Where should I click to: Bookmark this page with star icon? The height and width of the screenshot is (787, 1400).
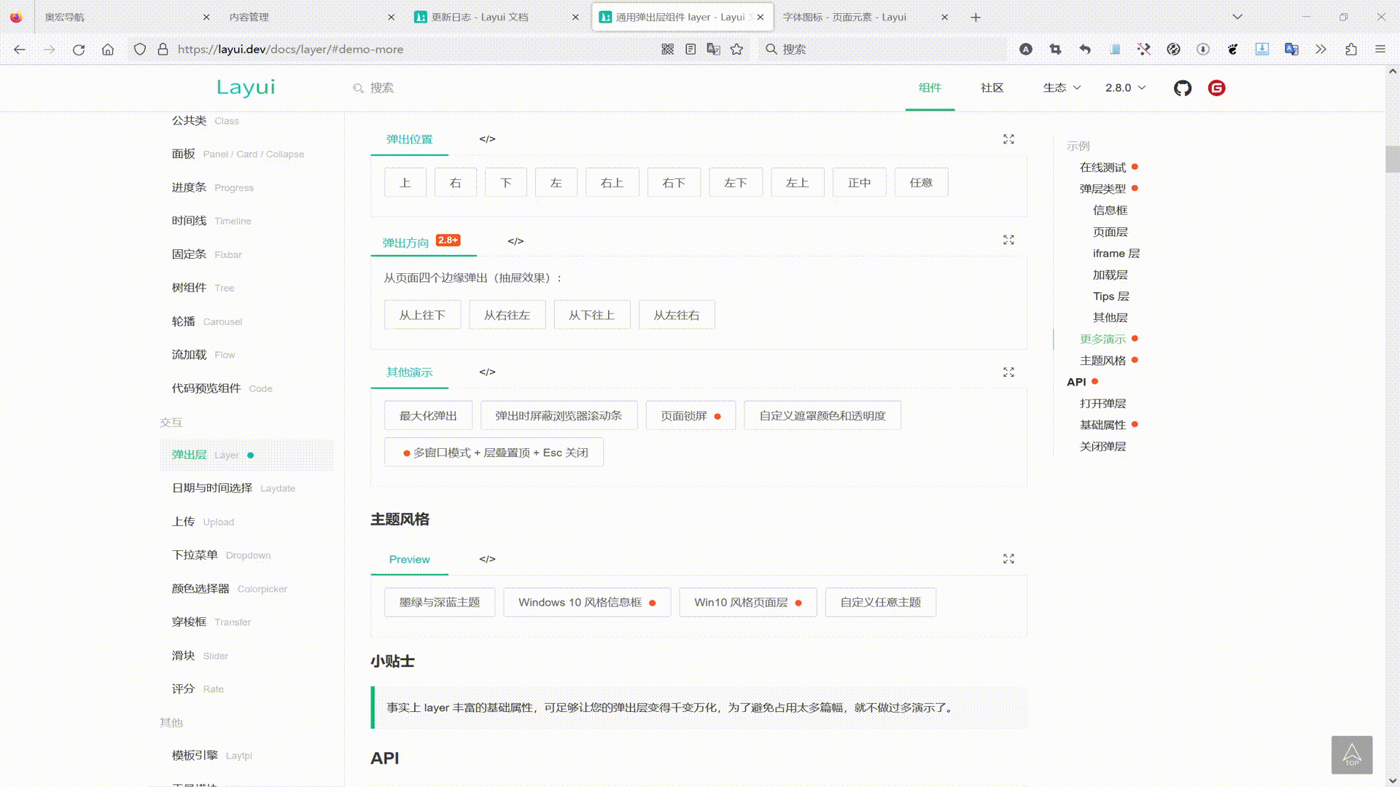click(x=736, y=50)
